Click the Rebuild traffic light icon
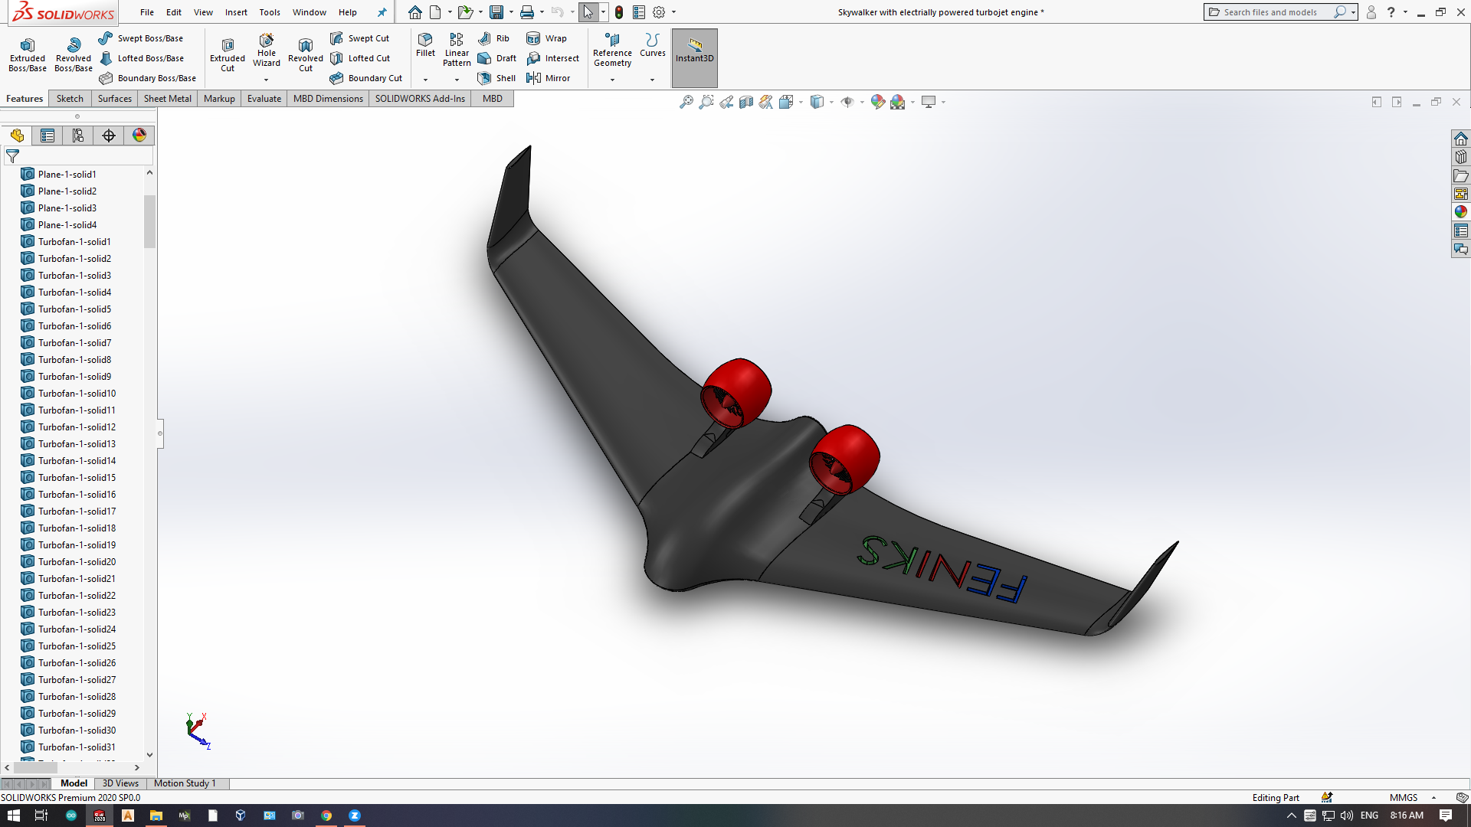Image resolution: width=1471 pixels, height=827 pixels. click(x=618, y=12)
